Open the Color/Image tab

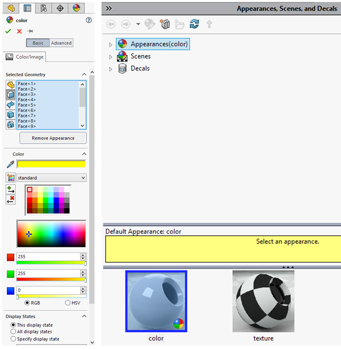(24, 57)
